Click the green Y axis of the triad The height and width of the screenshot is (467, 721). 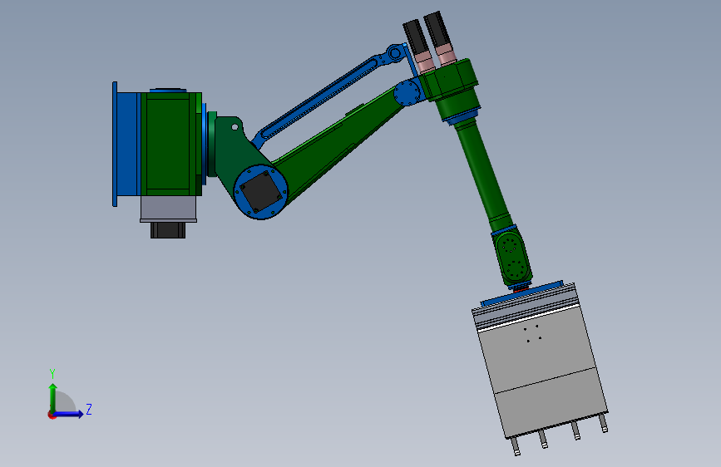point(53,398)
